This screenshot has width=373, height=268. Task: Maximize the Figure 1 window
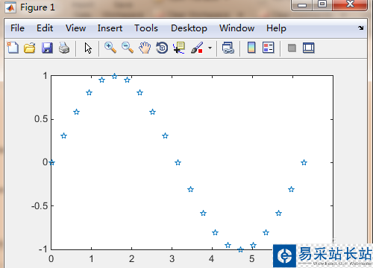322,4
